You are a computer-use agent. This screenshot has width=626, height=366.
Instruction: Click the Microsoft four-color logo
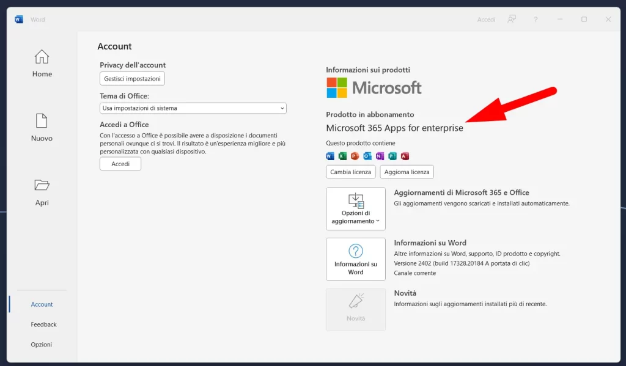(x=337, y=88)
